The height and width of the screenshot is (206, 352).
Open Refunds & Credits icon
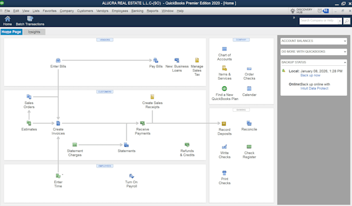(187, 145)
